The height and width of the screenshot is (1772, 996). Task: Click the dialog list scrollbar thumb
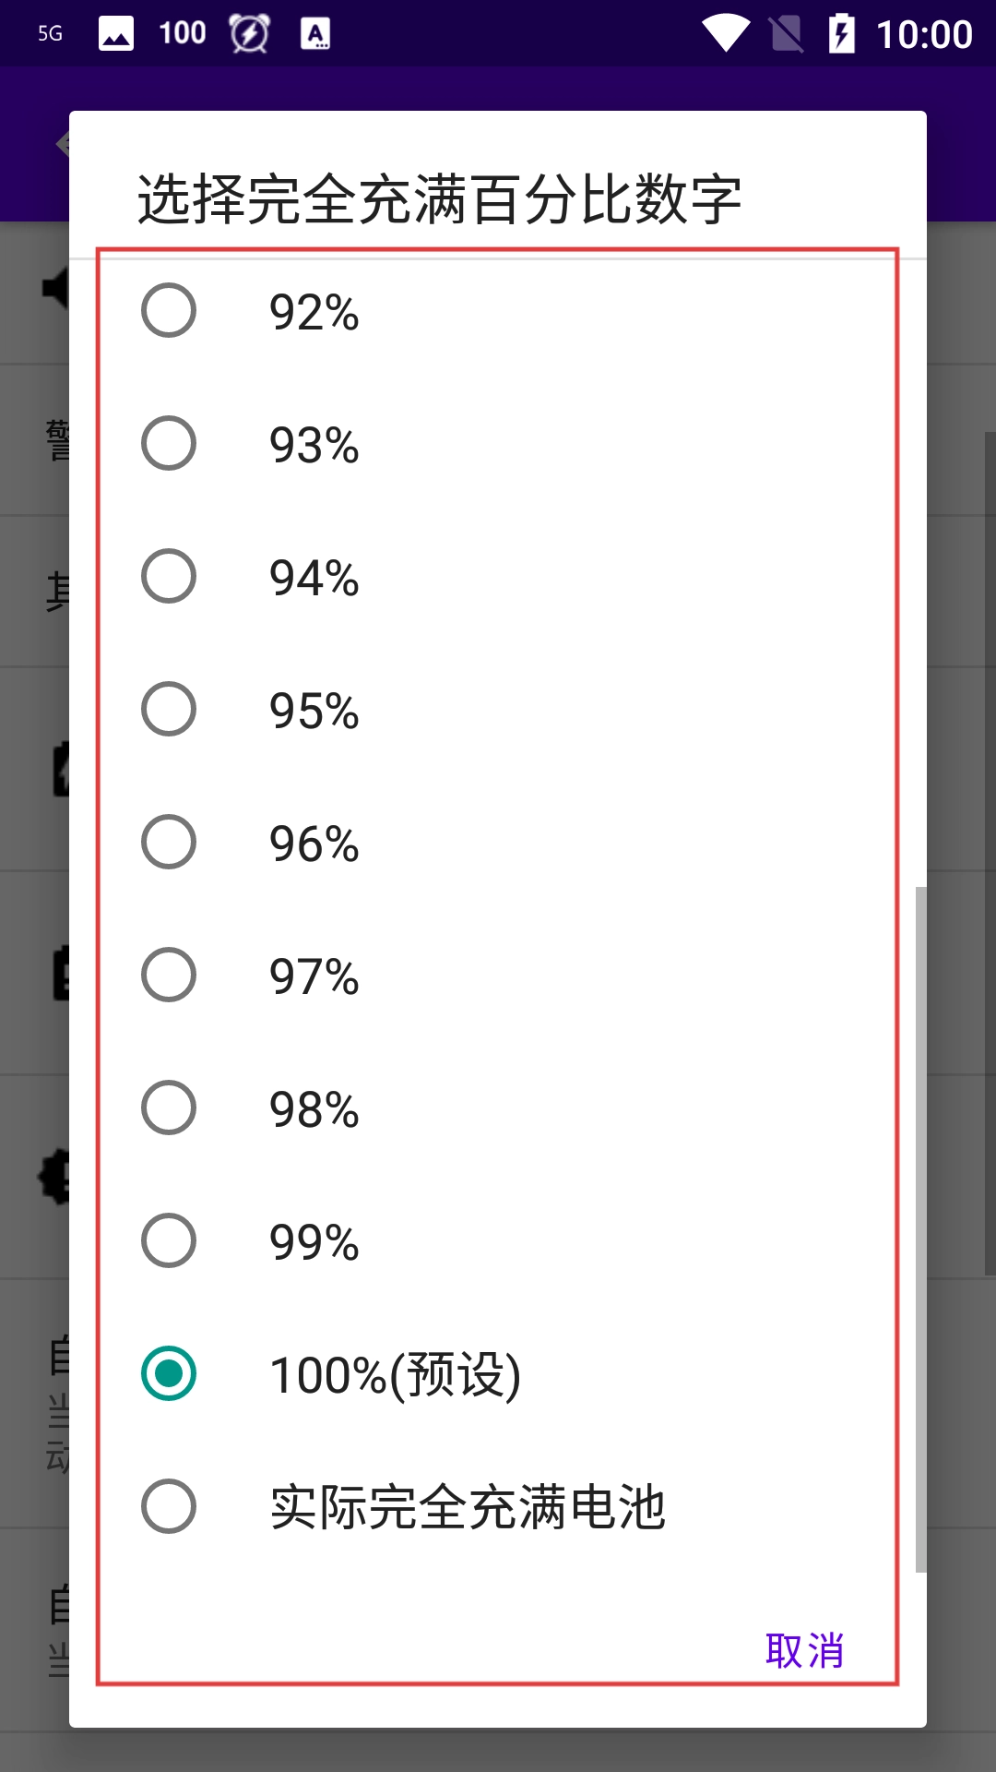920,1227
